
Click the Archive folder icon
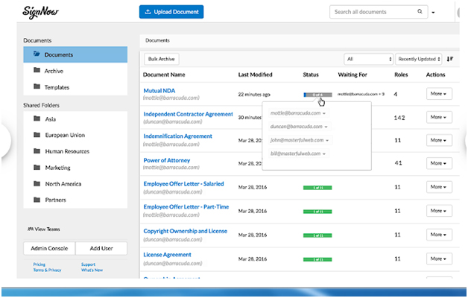click(x=37, y=70)
